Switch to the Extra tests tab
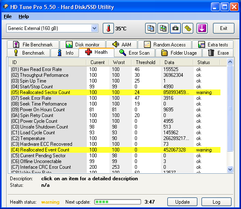The width and height of the screenshot is (241, 209). (x=213, y=45)
